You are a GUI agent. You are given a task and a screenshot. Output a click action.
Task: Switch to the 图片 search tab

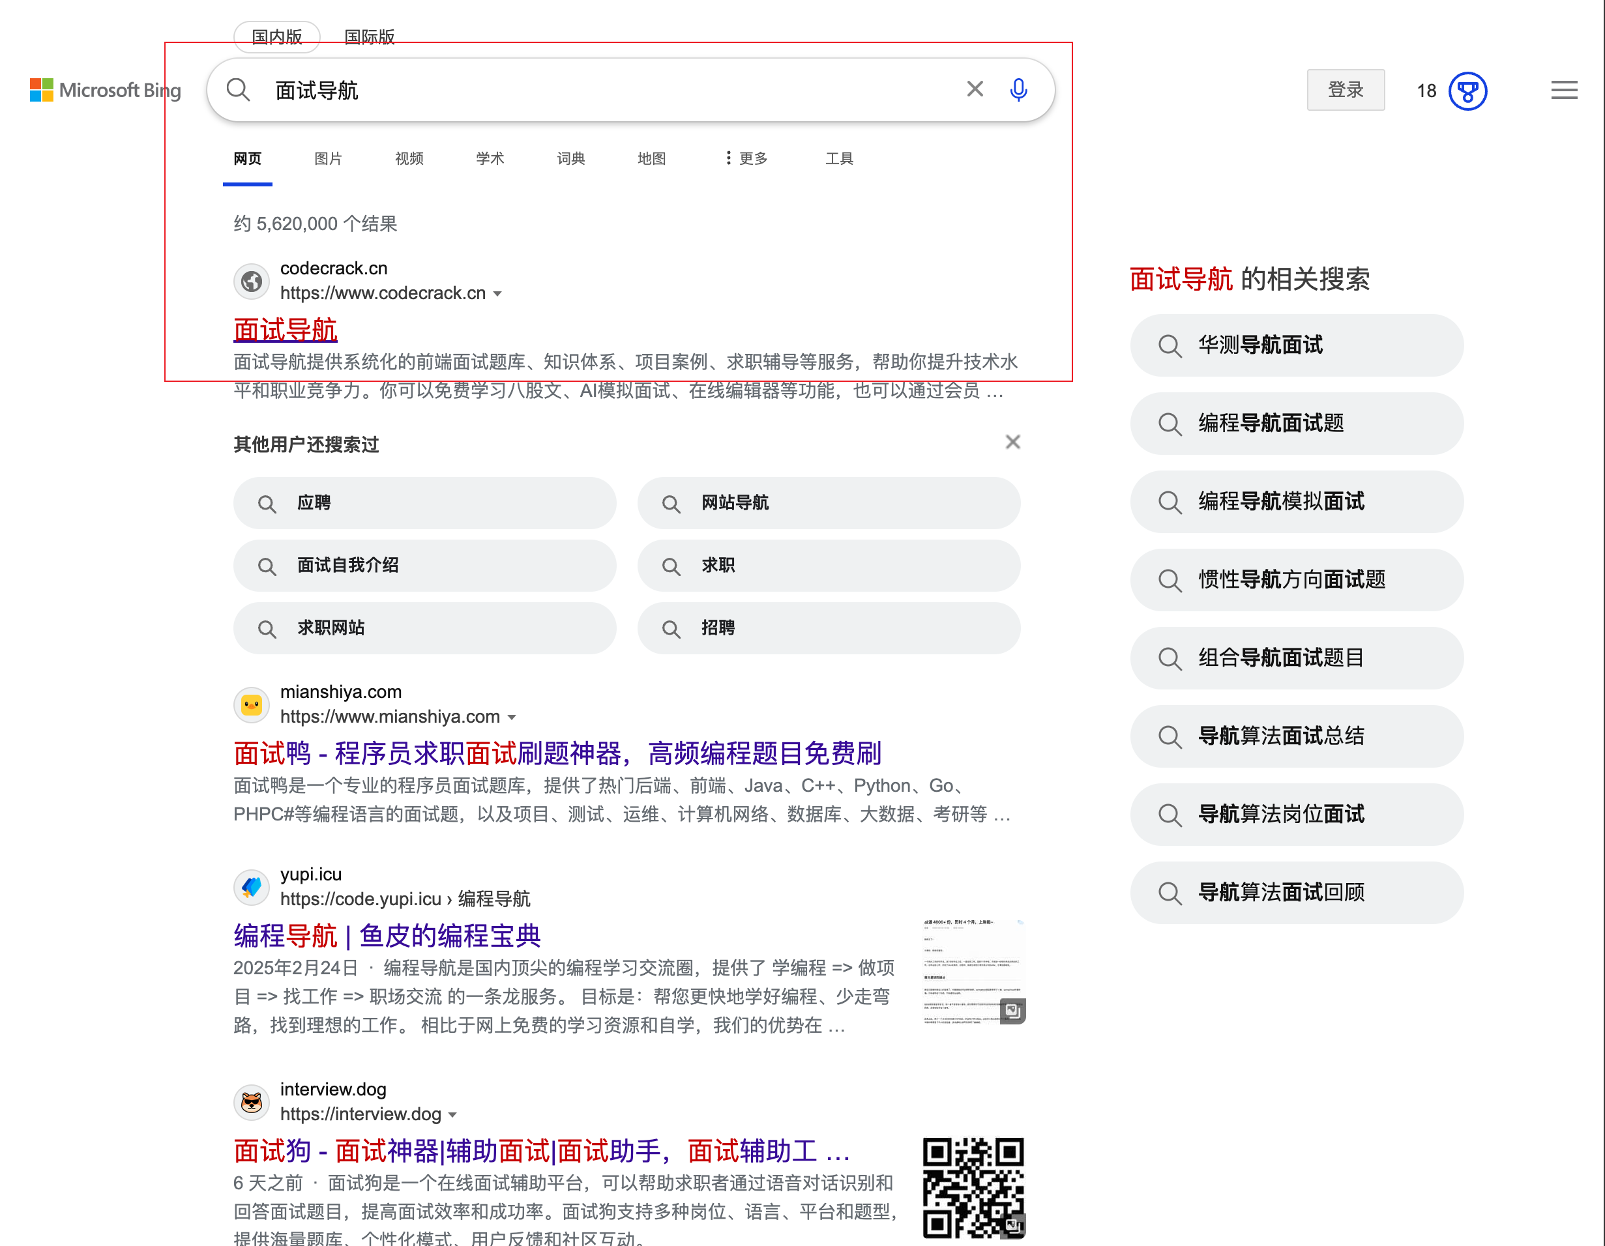tap(328, 158)
